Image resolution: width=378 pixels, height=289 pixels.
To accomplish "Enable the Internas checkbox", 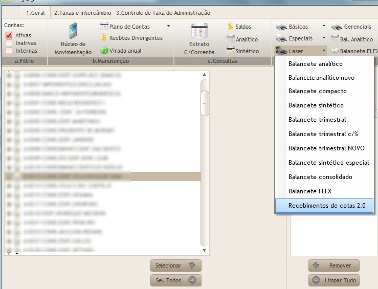I will 9,51.
